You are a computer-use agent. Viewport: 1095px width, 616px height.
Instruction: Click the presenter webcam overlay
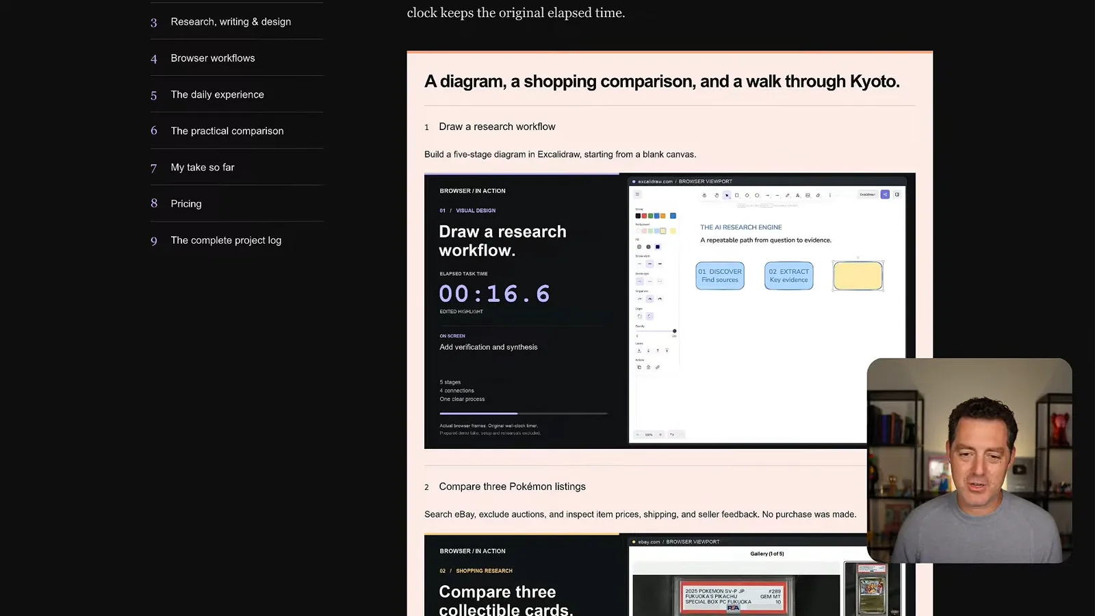[969, 460]
